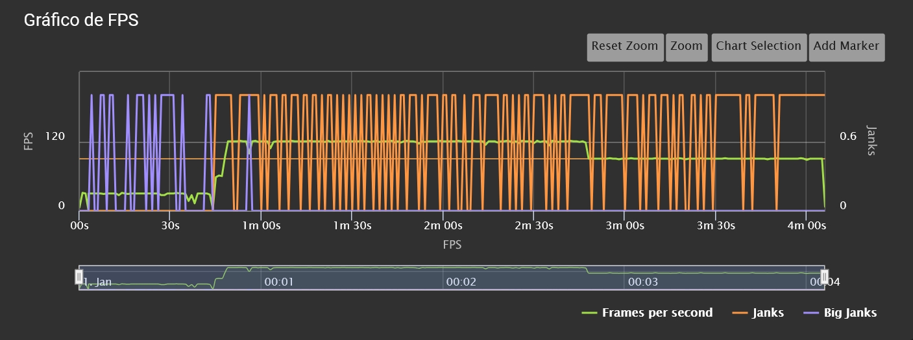Click the 3m 30s axis label

click(715, 225)
